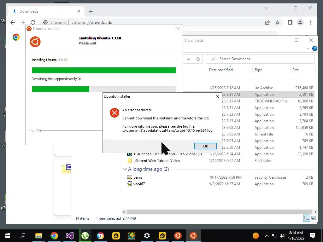Select the TLauncher installer file row

coord(167,154)
